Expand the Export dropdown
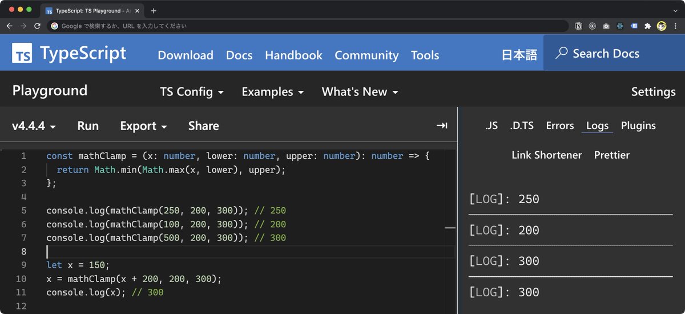 click(x=143, y=126)
